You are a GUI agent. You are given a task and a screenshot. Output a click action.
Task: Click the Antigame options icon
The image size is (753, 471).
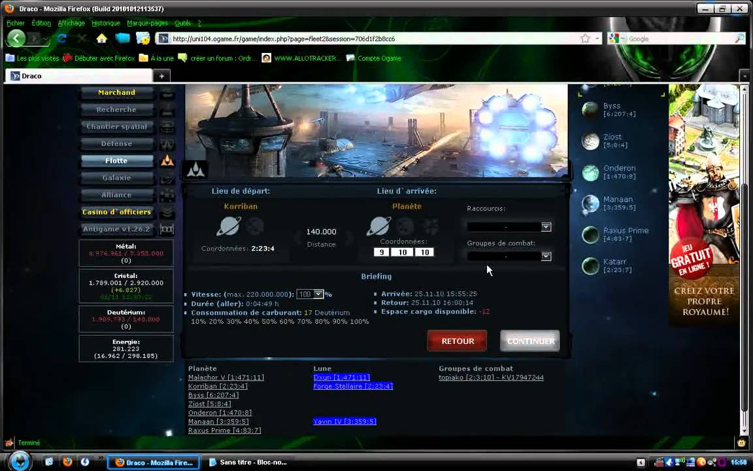(167, 229)
